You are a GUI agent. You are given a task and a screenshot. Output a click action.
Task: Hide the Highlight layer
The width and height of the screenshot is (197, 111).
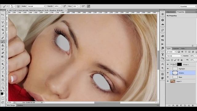pos(168,68)
